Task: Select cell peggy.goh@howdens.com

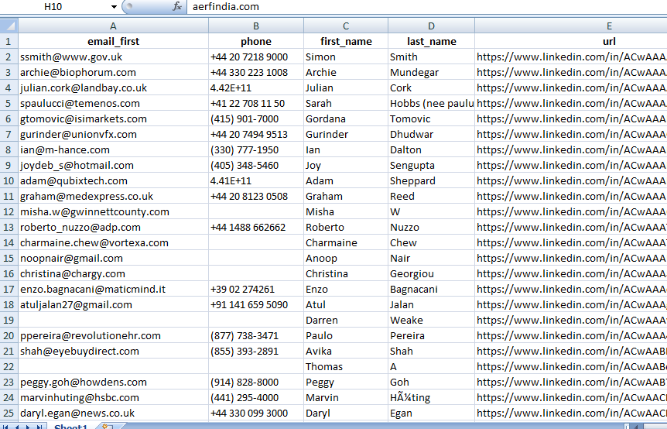Action: (113, 383)
